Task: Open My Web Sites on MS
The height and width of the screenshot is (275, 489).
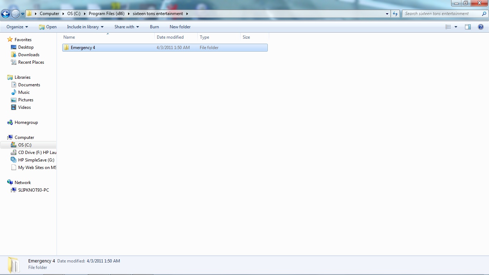Action: [x=37, y=168]
